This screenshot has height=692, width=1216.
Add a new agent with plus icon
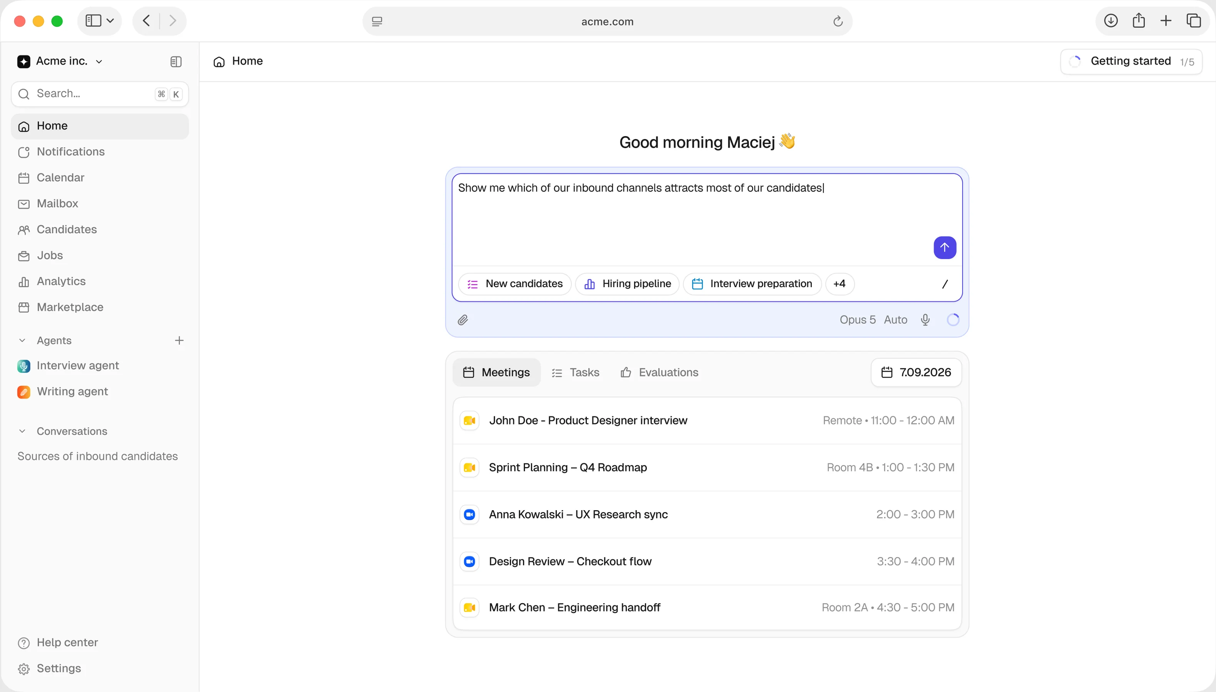179,340
